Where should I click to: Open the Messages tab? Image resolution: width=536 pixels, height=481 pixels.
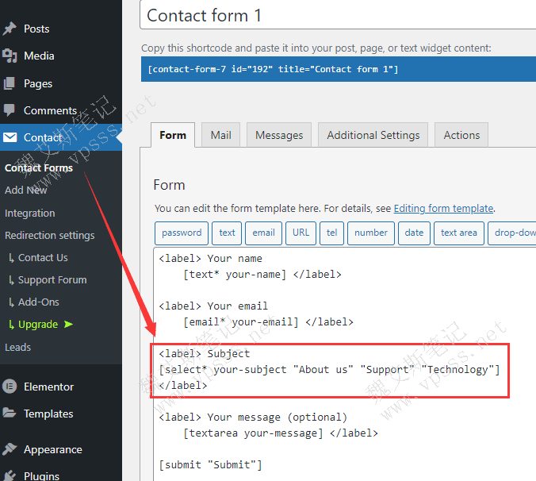pyautogui.click(x=279, y=135)
